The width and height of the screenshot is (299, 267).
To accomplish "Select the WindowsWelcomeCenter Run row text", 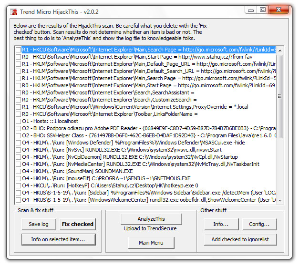I will pyautogui.click(x=149, y=200).
